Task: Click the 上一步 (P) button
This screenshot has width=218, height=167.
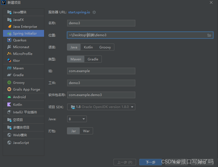Action: (x=125, y=162)
